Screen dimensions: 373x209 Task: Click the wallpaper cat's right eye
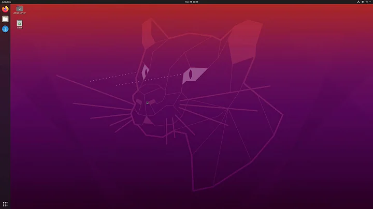click(x=190, y=74)
